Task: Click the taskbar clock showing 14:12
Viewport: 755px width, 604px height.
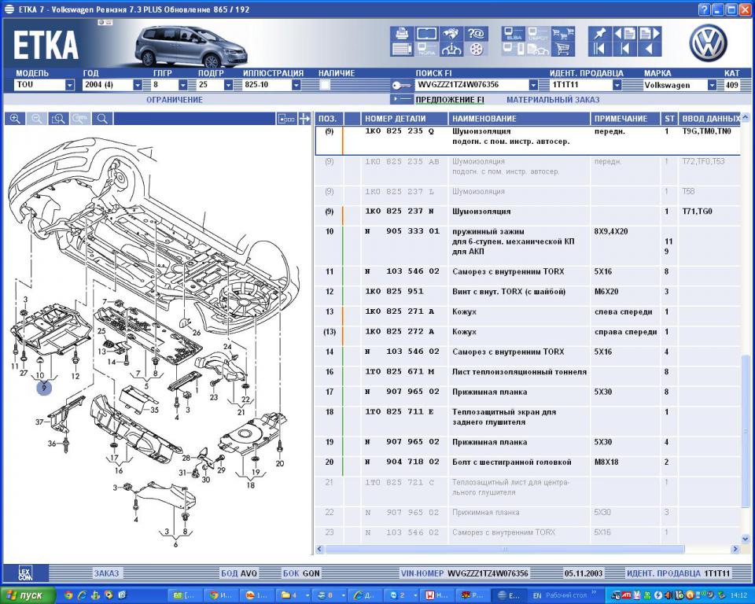Action: pos(739,596)
